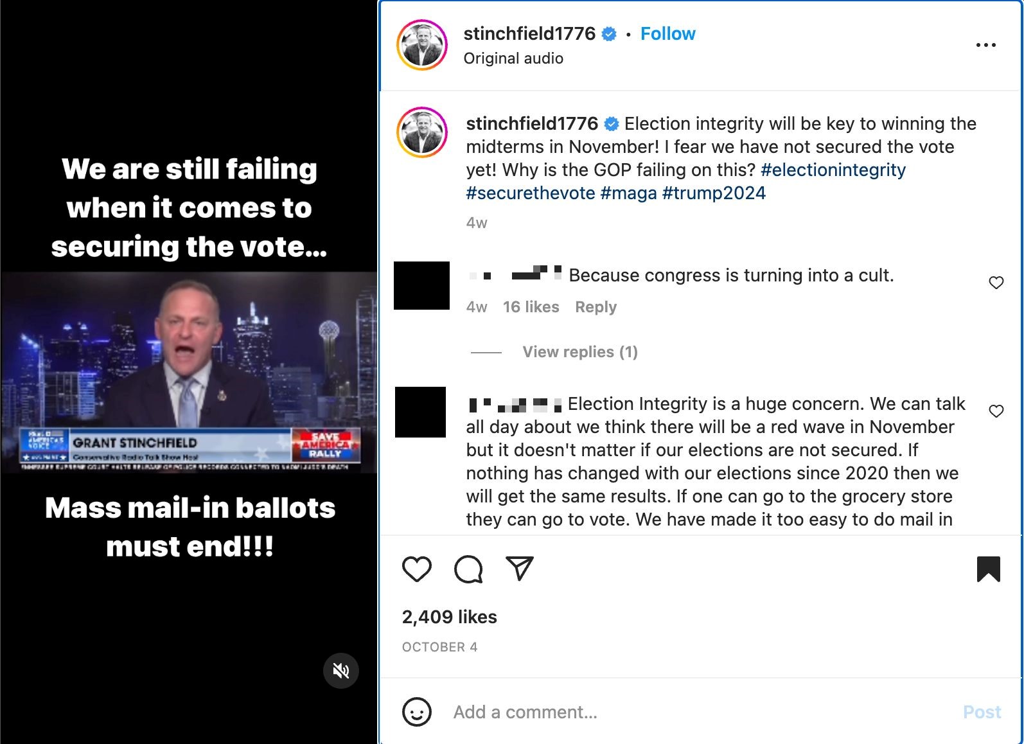Unmute the video audio
Viewport: 1024px width, 744px height.
point(341,671)
